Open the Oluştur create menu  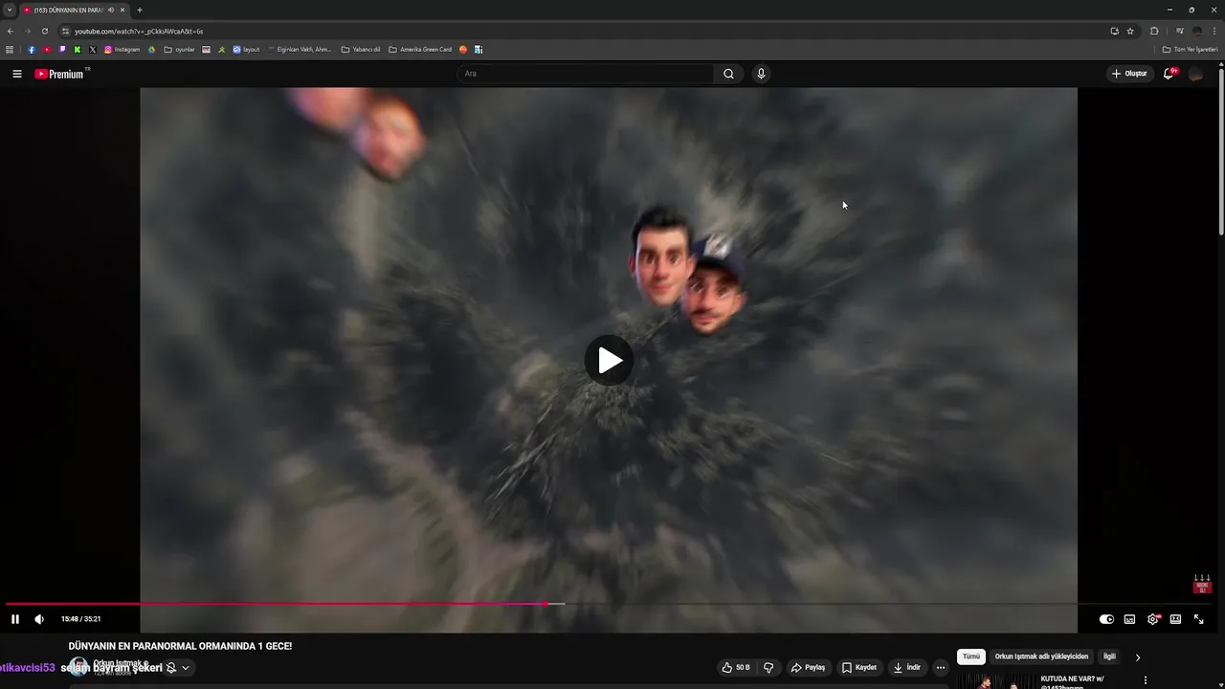pos(1129,74)
